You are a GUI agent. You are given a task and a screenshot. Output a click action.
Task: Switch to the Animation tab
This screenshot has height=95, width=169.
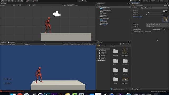11,42
